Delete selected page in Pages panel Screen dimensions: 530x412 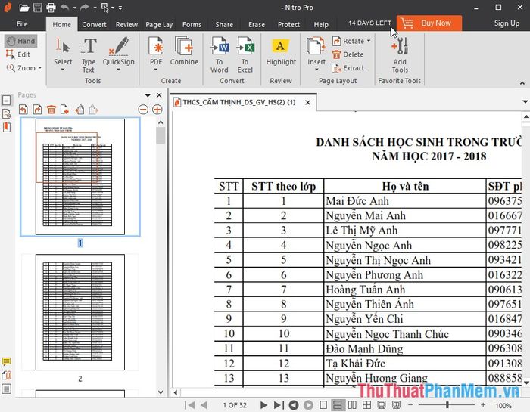(51, 110)
